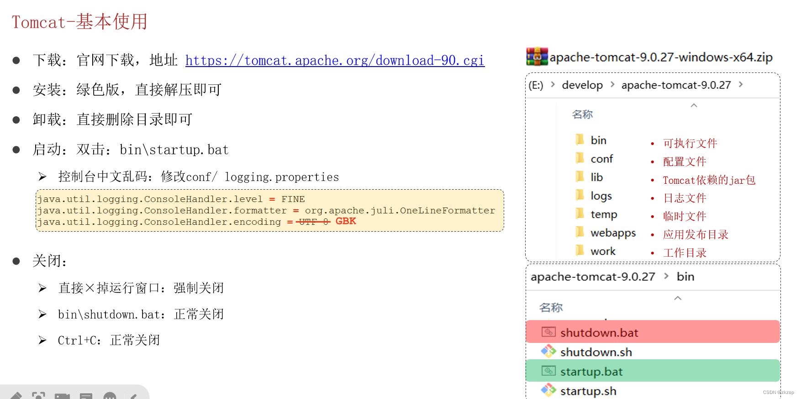Click the struck-through UTF-8 value
The image size is (801, 399).
click(x=314, y=222)
